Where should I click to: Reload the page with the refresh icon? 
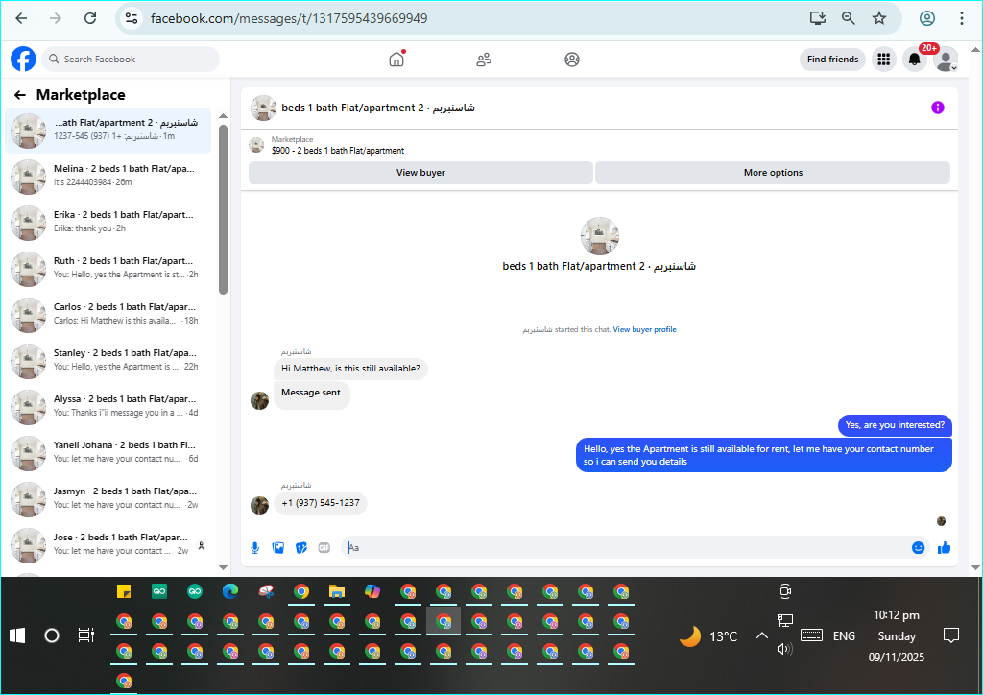(90, 18)
